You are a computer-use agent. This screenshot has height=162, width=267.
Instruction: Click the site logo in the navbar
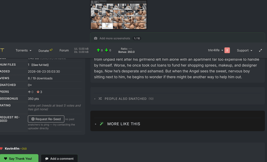[2, 50]
